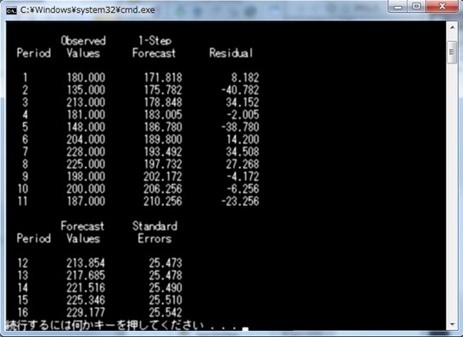Click the Observed Values column header
This screenshot has width=463, height=337.
(83, 46)
